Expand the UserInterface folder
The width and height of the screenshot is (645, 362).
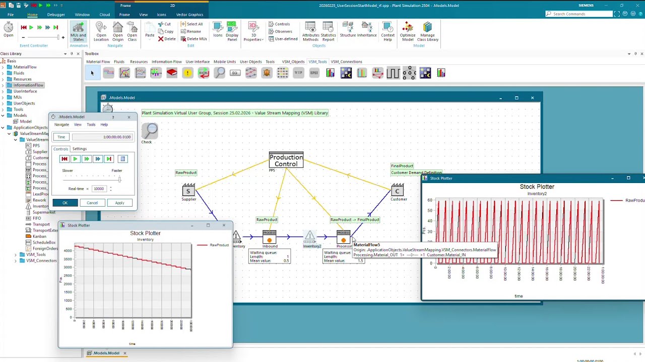3,91
